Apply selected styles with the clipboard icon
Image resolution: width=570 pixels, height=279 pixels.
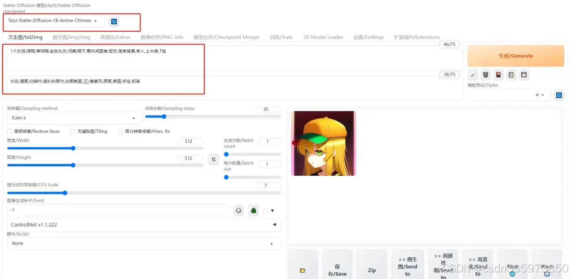tap(511, 74)
